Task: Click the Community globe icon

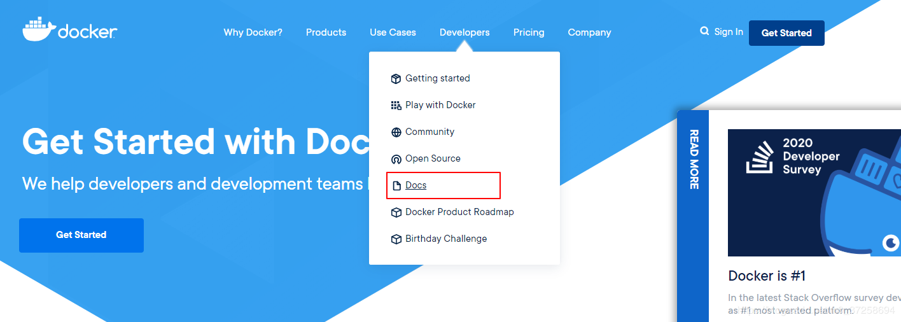Action: pyautogui.click(x=396, y=132)
